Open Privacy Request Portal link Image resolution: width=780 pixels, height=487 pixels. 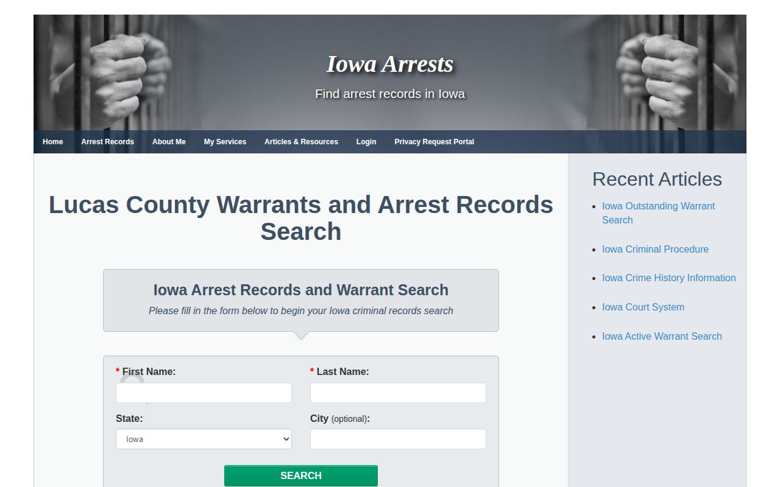point(434,142)
